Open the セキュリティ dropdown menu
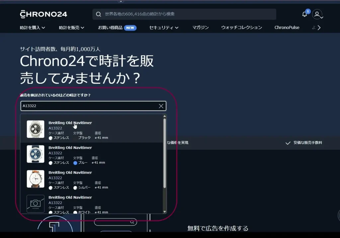 click(x=164, y=28)
